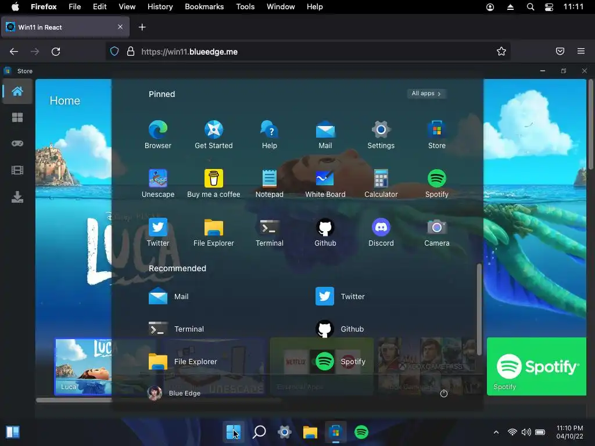Open Search from the taskbar
595x446 pixels.
tap(259, 432)
